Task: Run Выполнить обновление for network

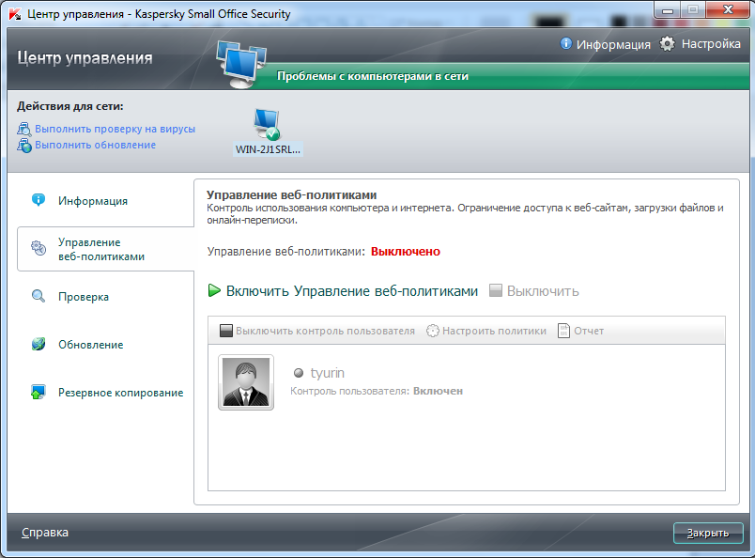Action: click(x=96, y=145)
